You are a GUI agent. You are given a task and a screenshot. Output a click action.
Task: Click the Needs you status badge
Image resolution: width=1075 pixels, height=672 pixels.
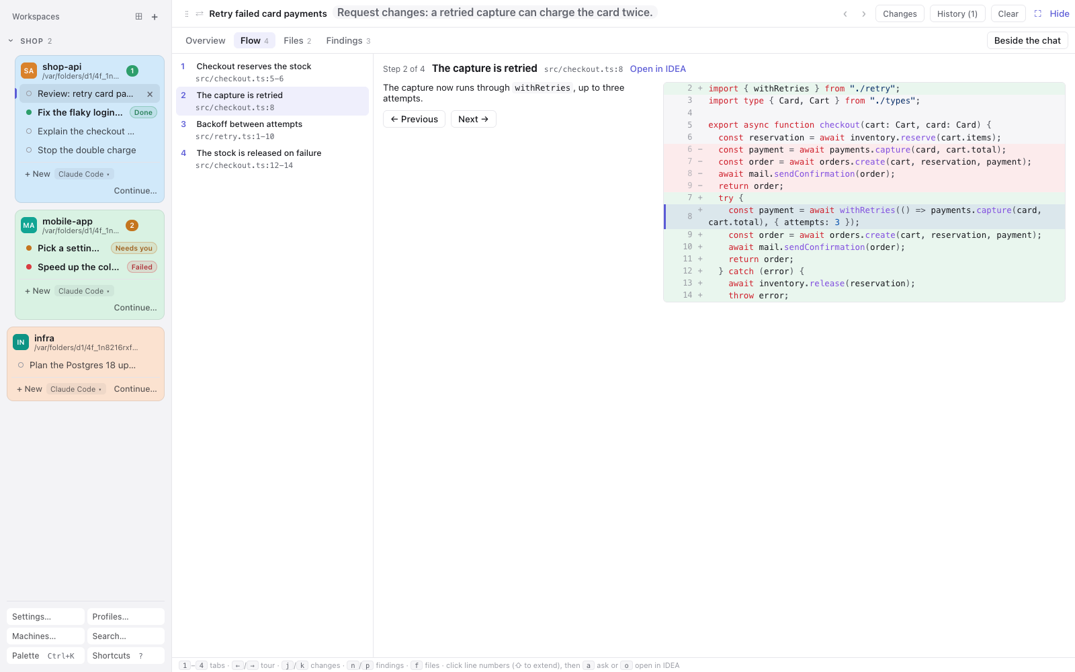[x=134, y=248]
